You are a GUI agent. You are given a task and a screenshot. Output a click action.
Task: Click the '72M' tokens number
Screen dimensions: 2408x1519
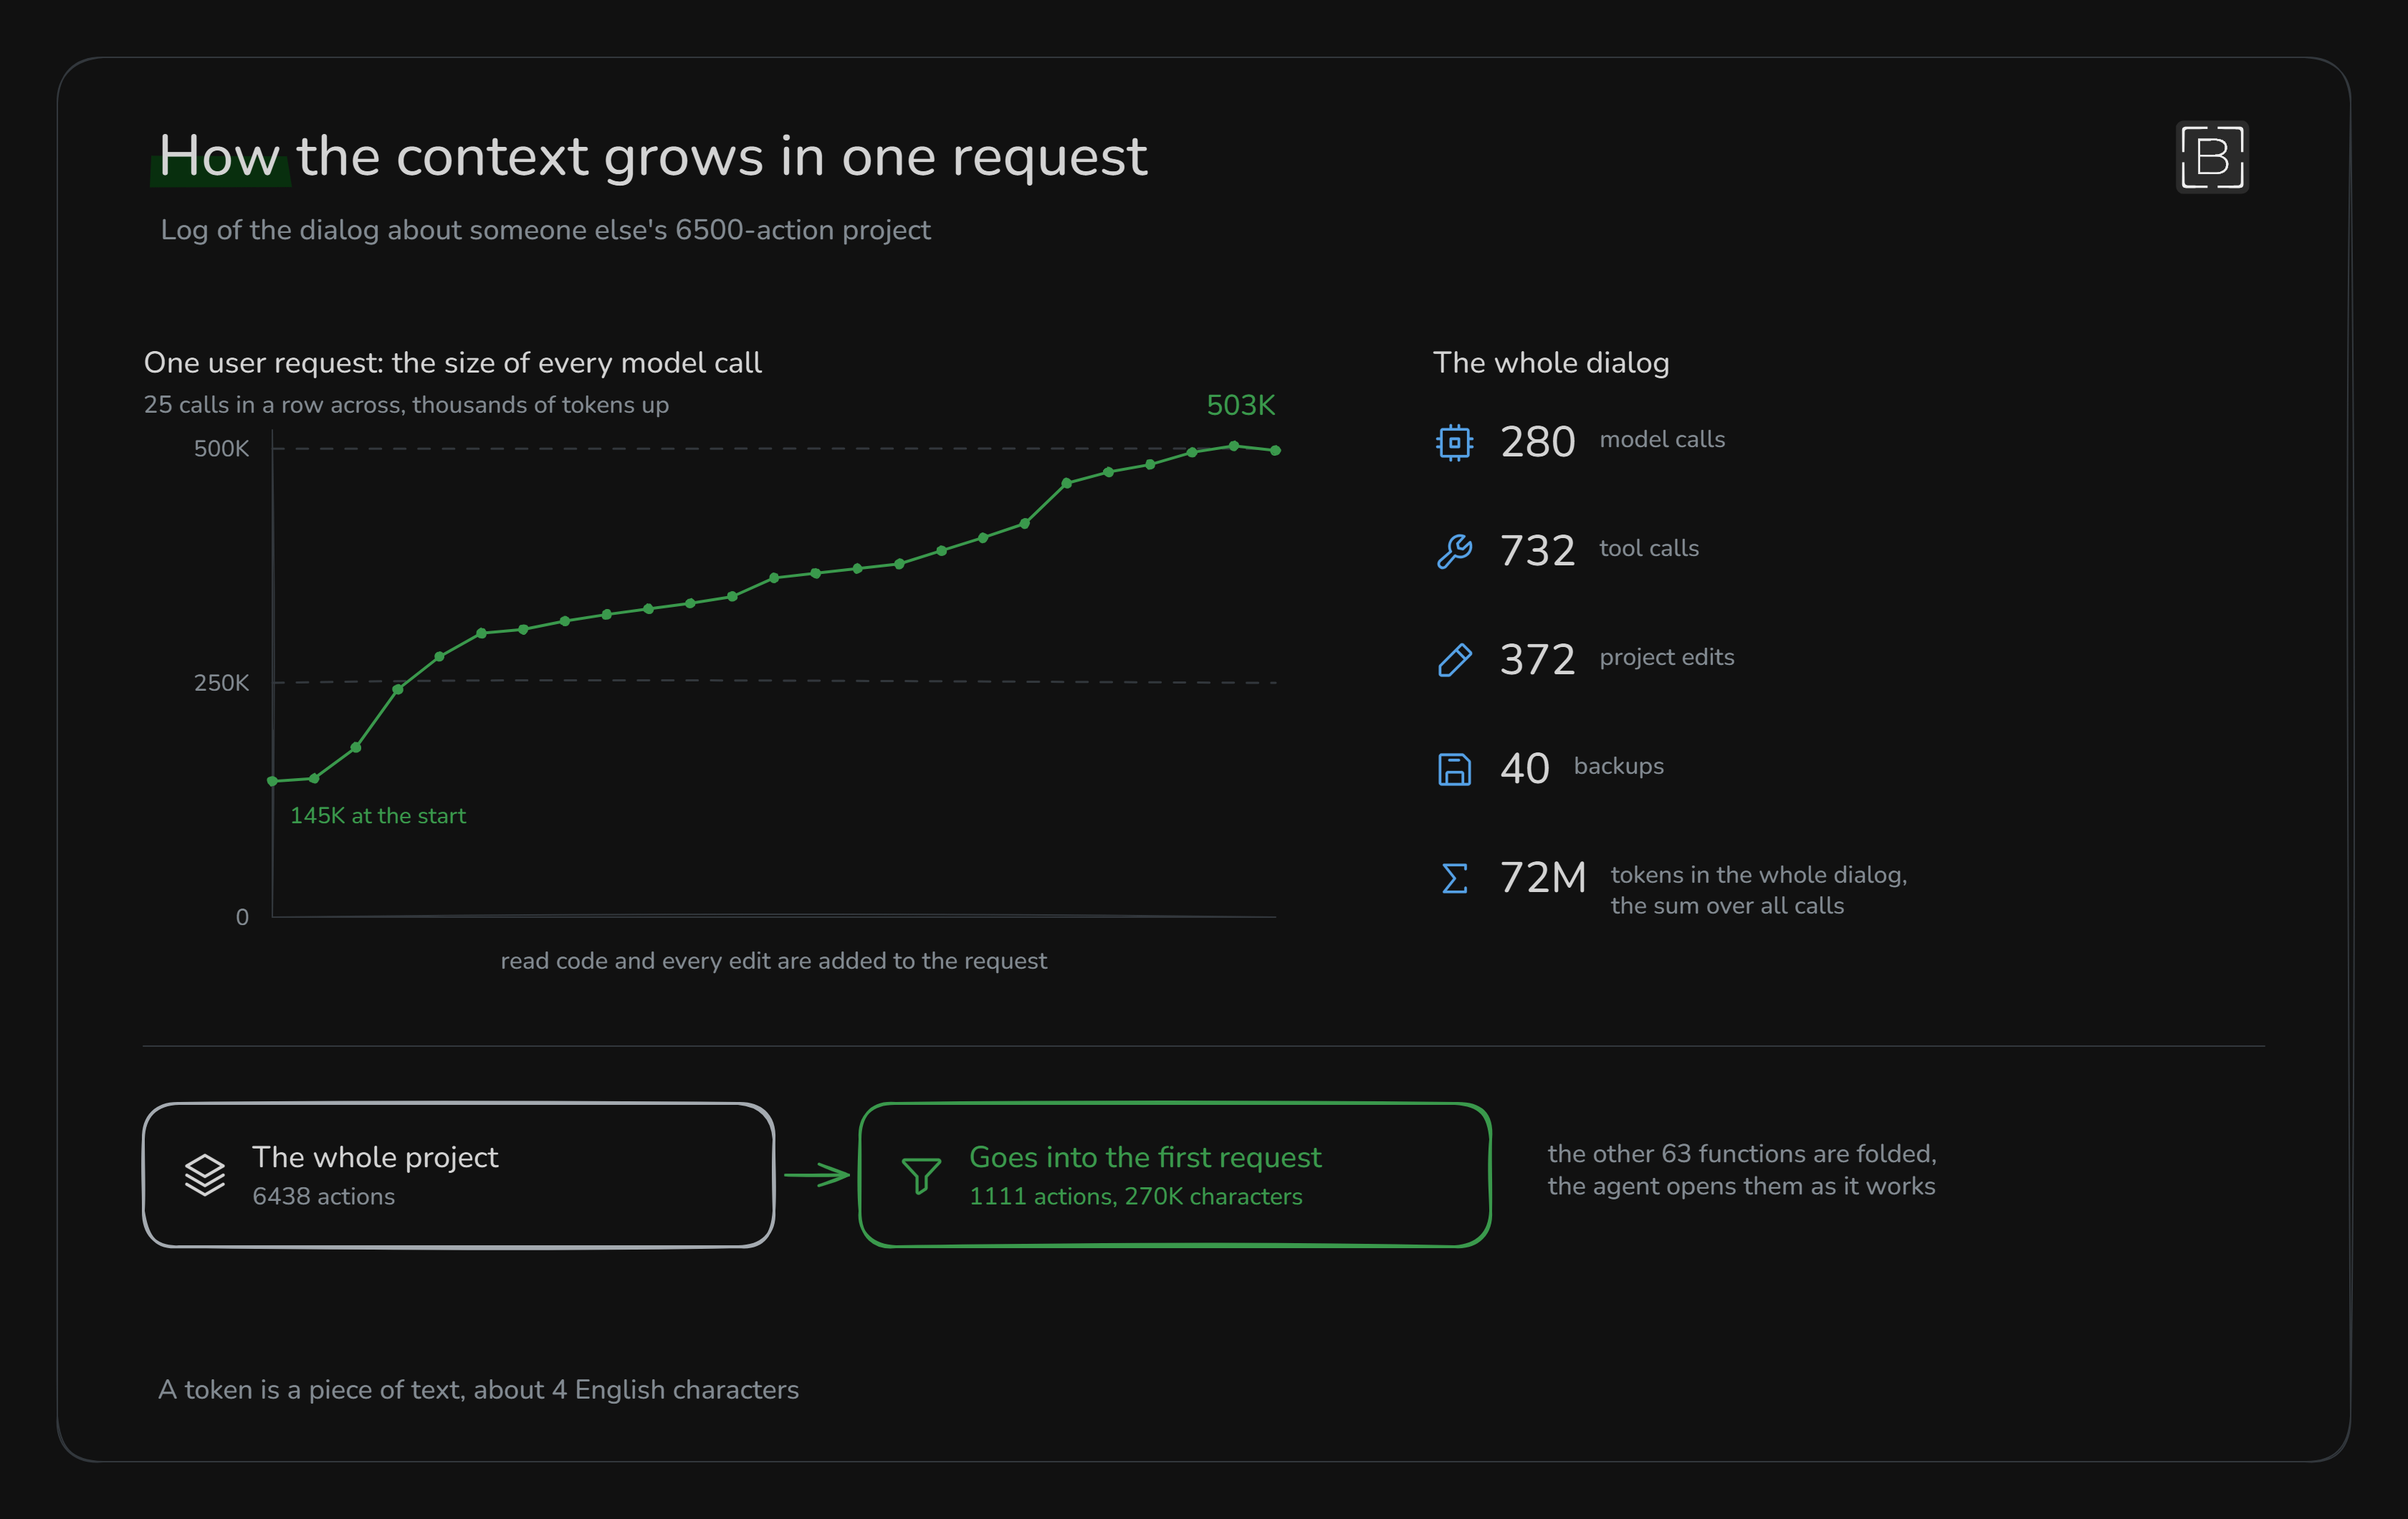pyautogui.click(x=1543, y=878)
